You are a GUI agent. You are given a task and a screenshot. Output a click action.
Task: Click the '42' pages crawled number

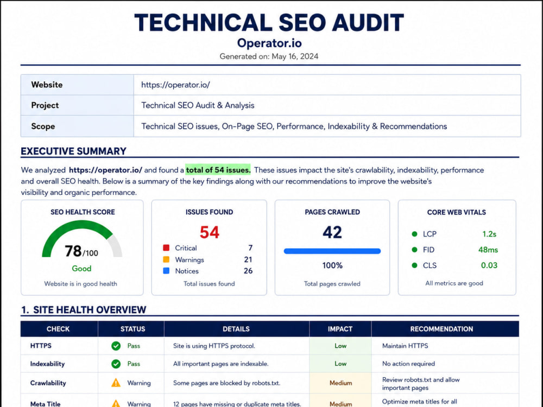332,232
